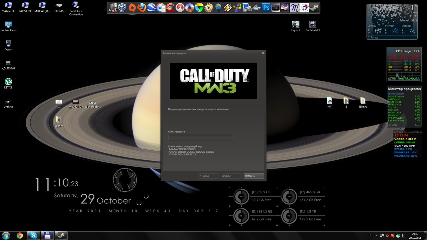427x240 pixels.
Task: Click the Steam tray icon
Action: (382, 236)
